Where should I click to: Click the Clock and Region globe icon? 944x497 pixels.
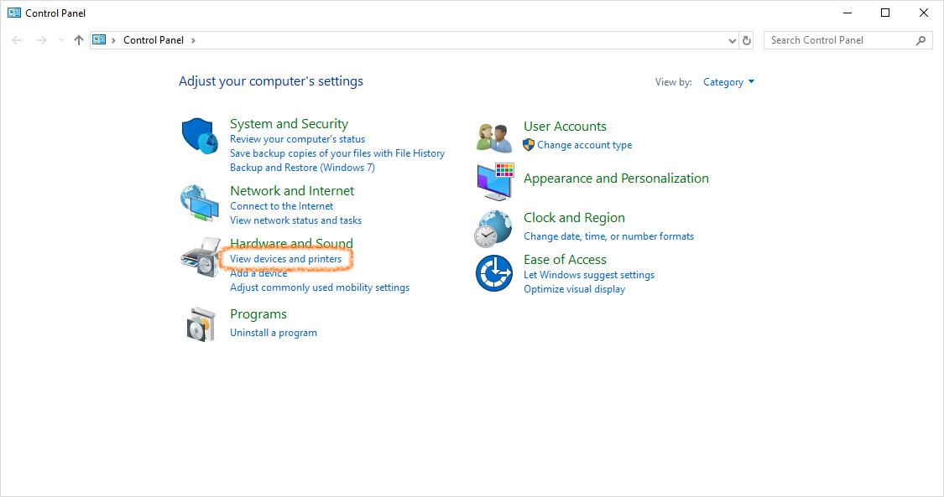coord(493,227)
